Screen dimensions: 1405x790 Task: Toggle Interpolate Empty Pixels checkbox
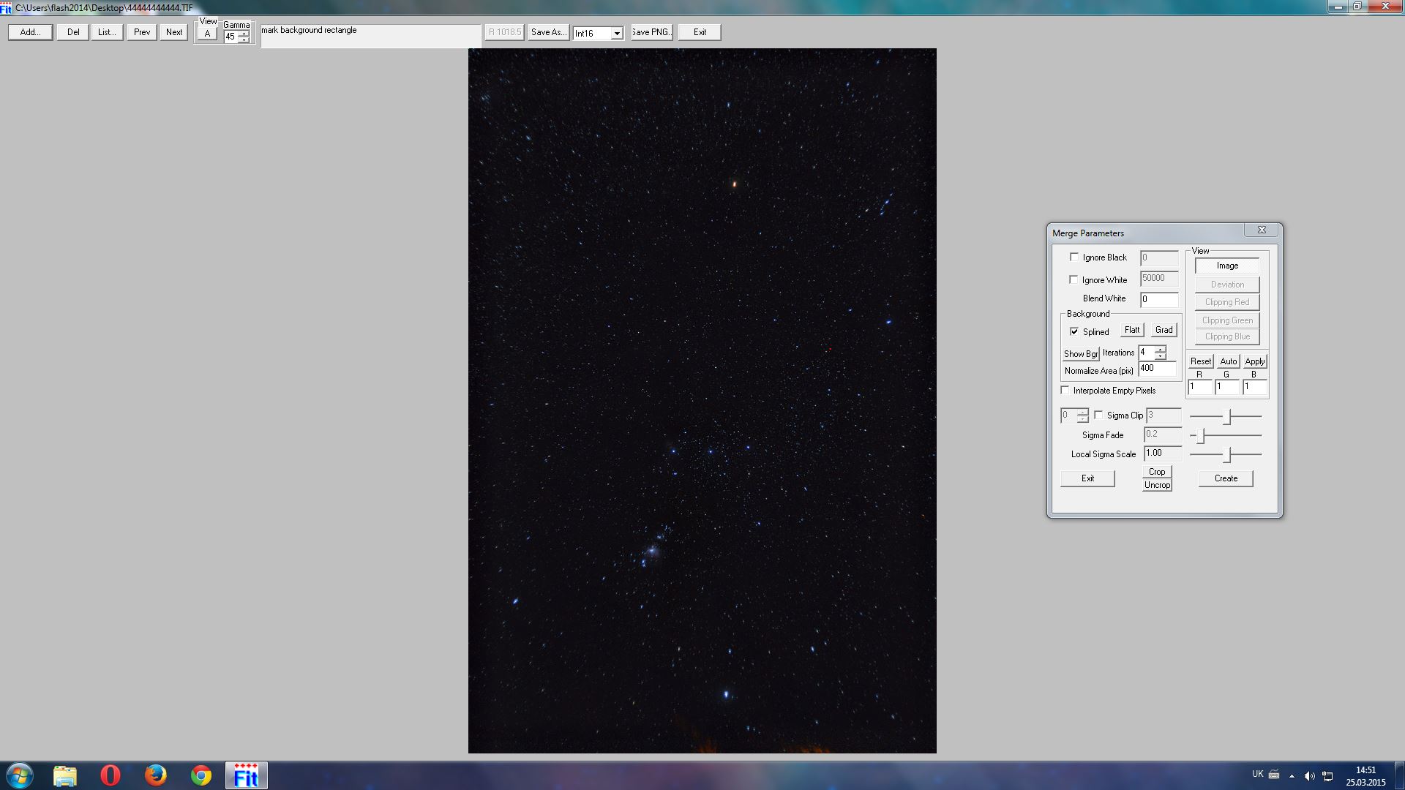(x=1065, y=391)
